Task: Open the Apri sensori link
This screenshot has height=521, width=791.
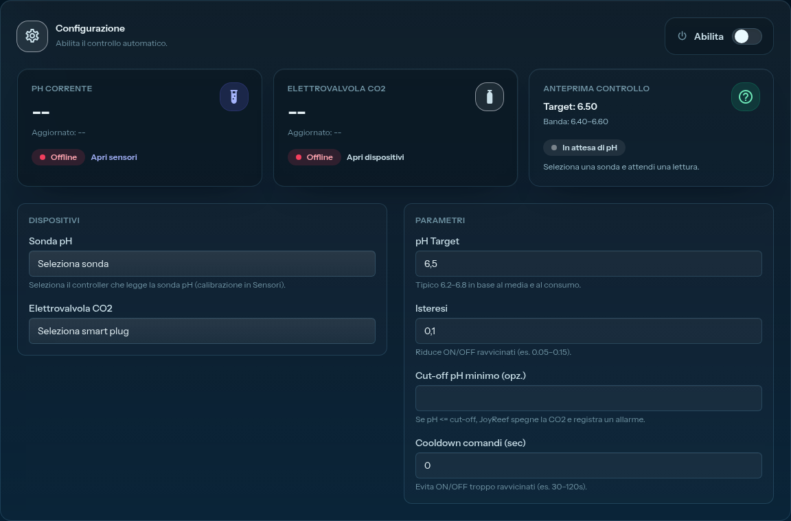Action: pos(114,157)
